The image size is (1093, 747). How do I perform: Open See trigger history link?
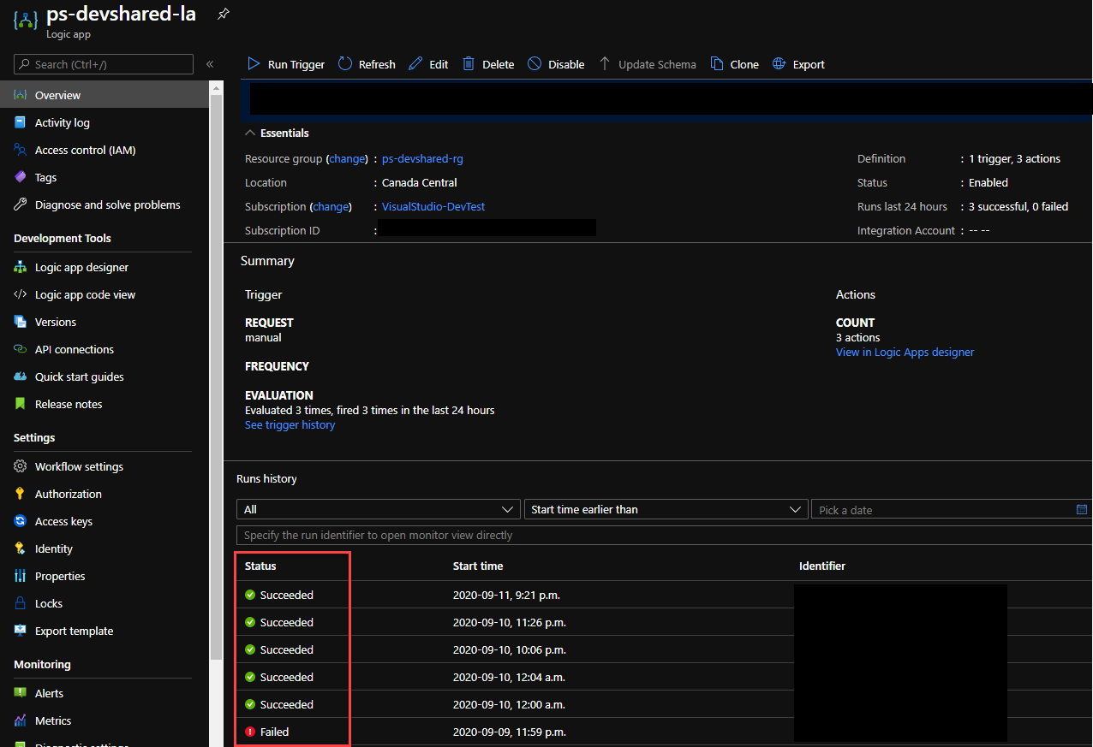pos(290,424)
